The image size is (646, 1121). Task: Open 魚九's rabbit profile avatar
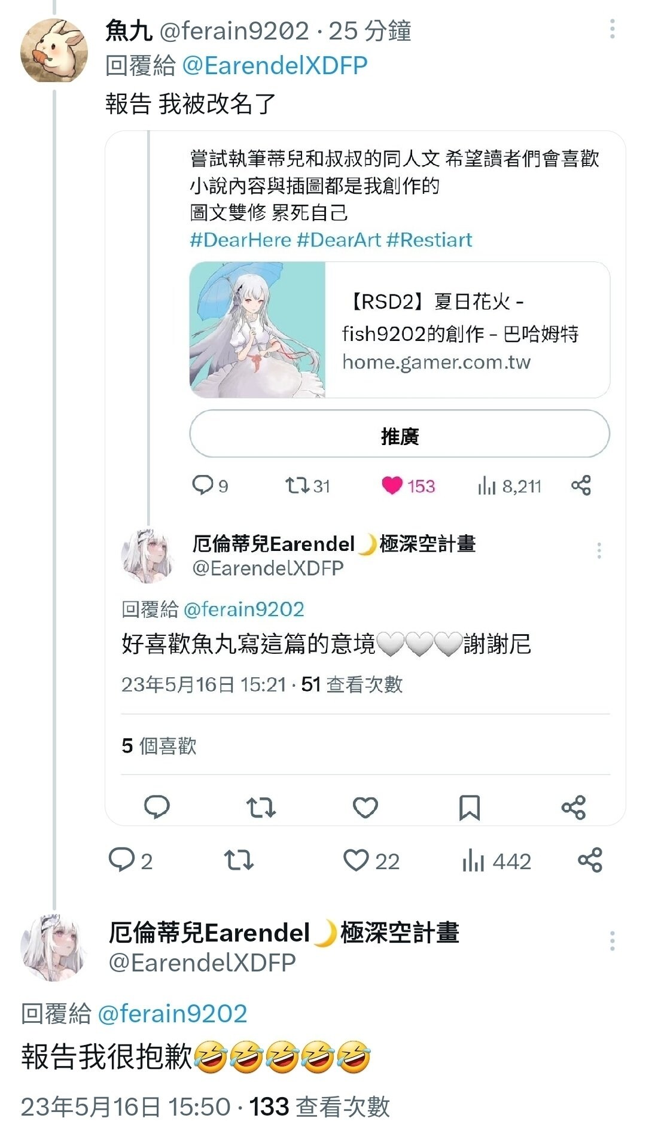(x=54, y=50)
